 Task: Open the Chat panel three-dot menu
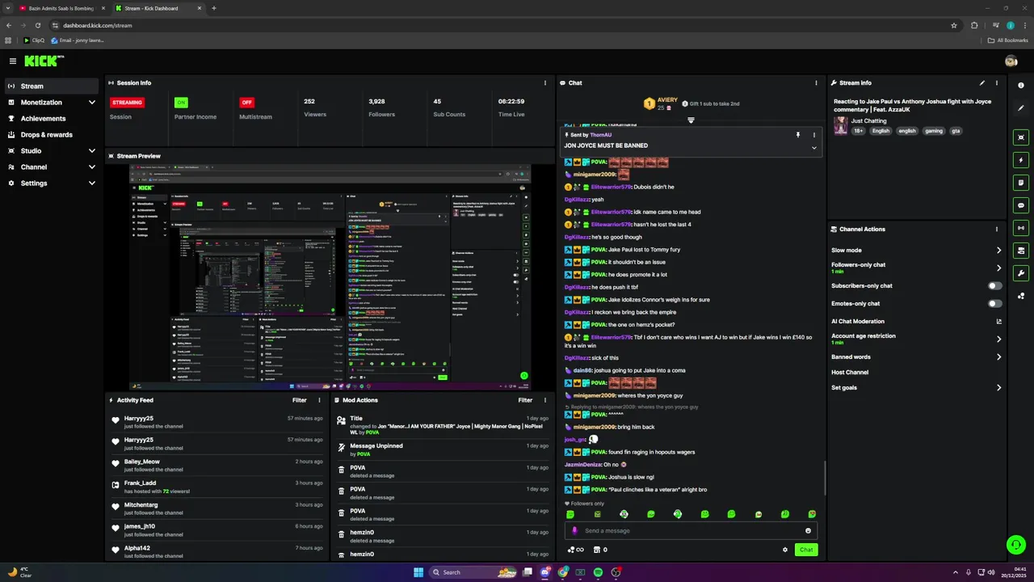click(x=816, y=82)
